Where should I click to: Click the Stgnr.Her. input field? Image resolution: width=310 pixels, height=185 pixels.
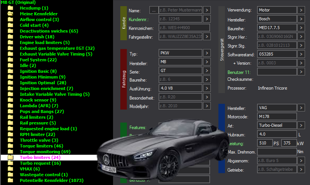[x=277, y=36]
